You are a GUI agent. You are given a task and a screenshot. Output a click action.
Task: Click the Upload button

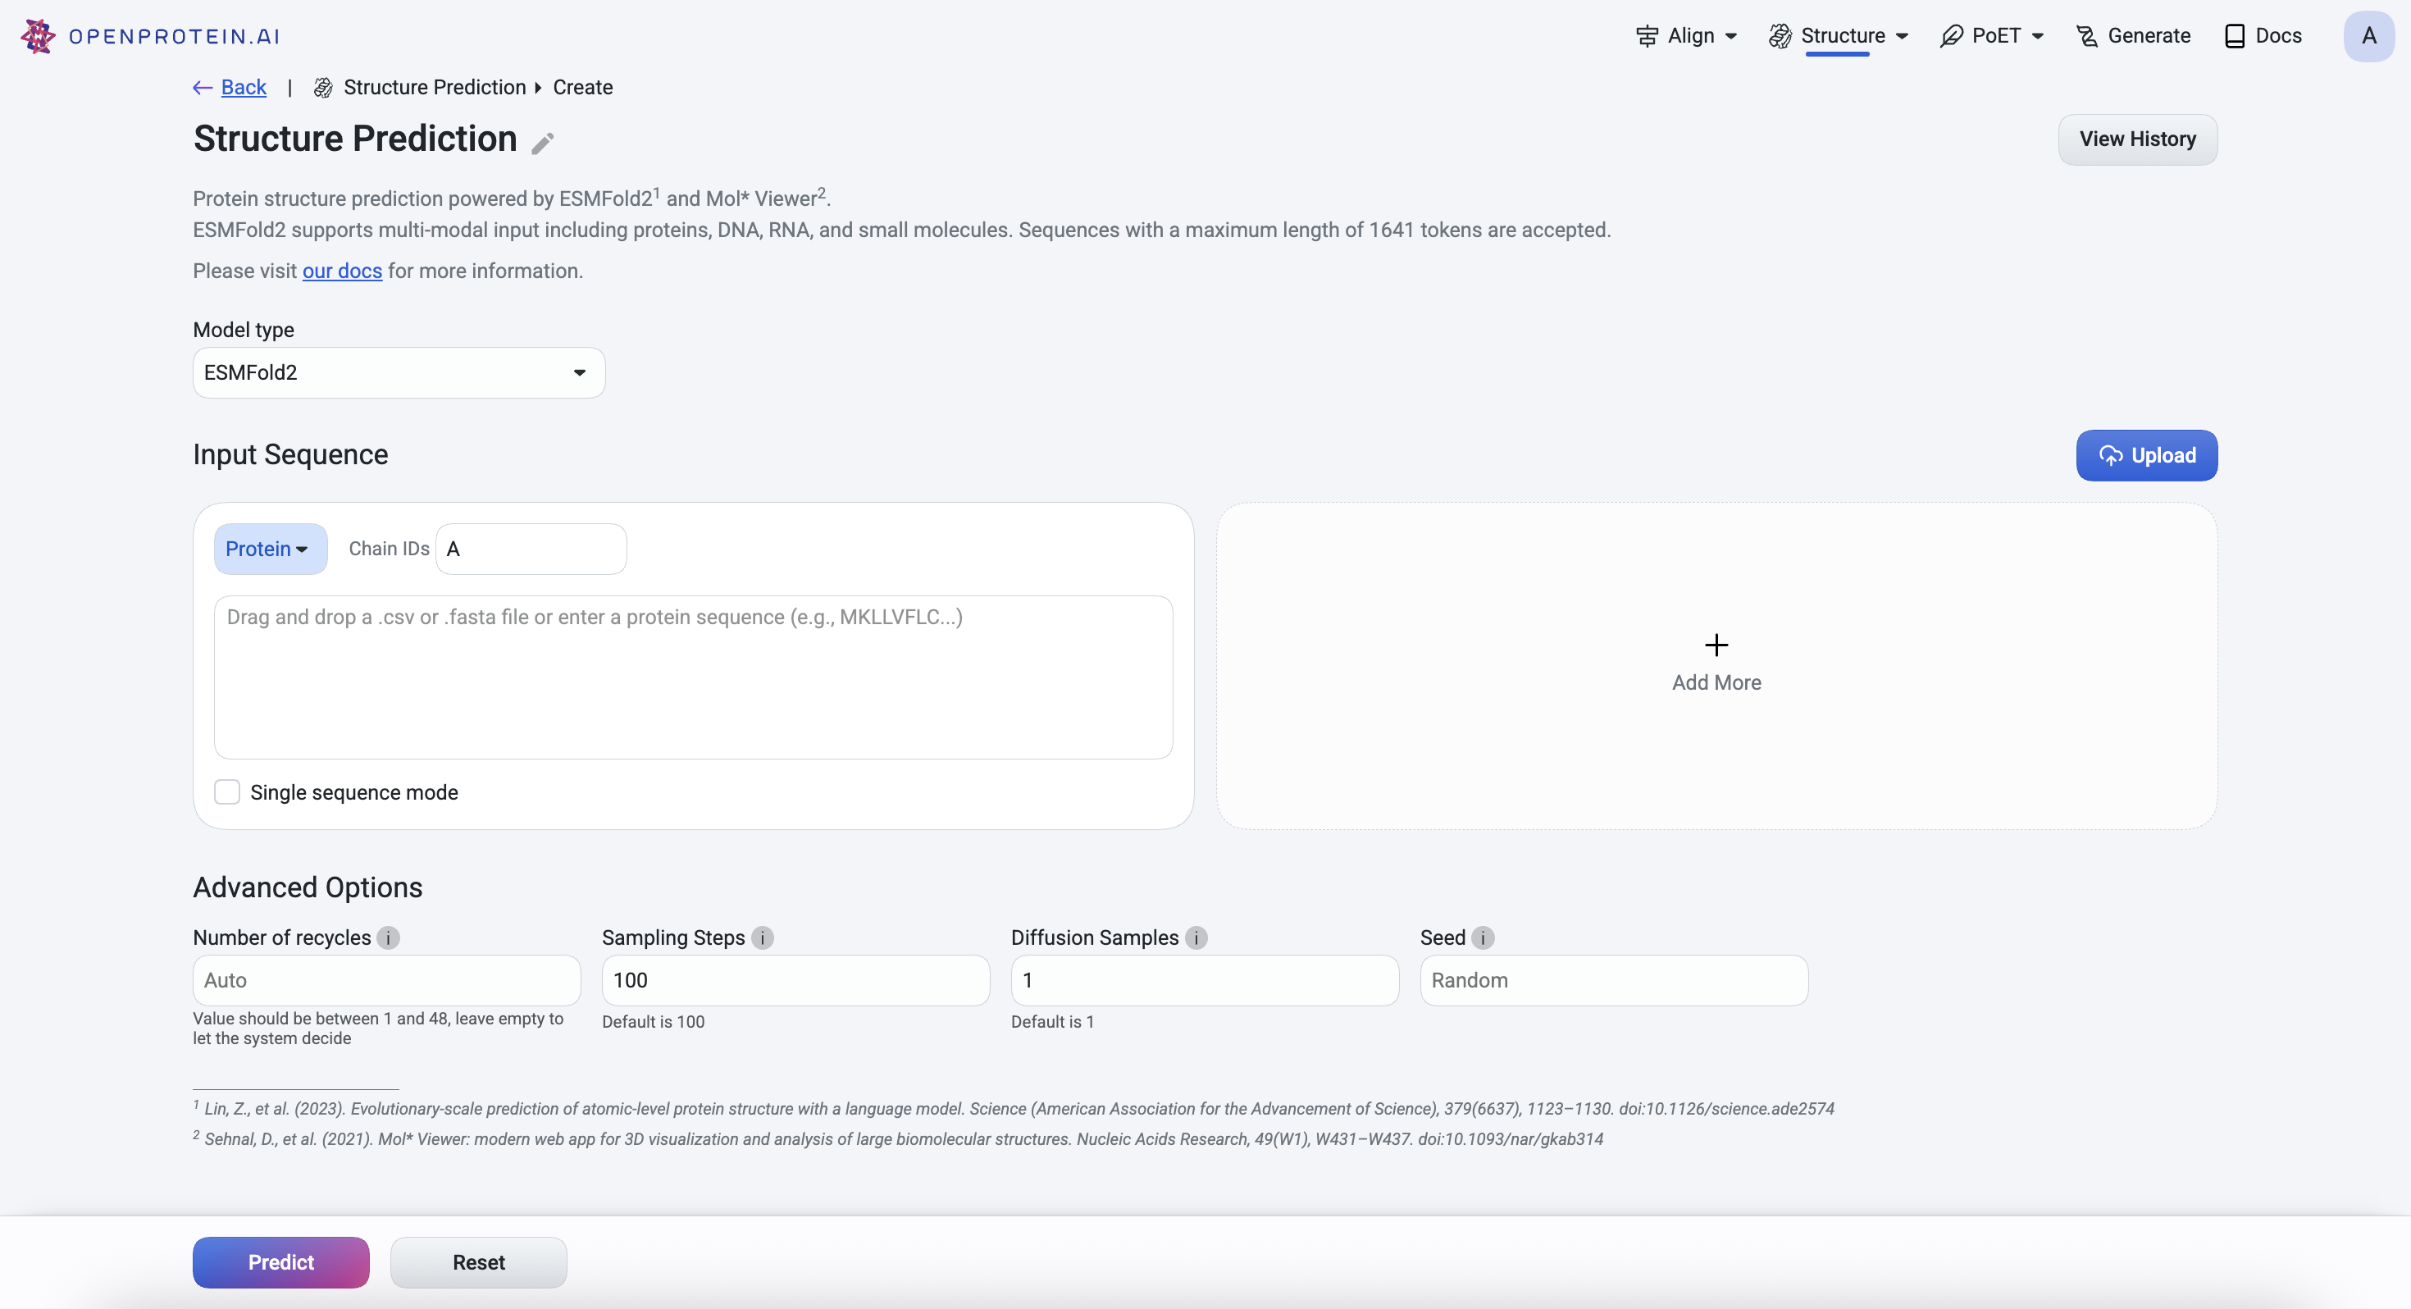2146,456
